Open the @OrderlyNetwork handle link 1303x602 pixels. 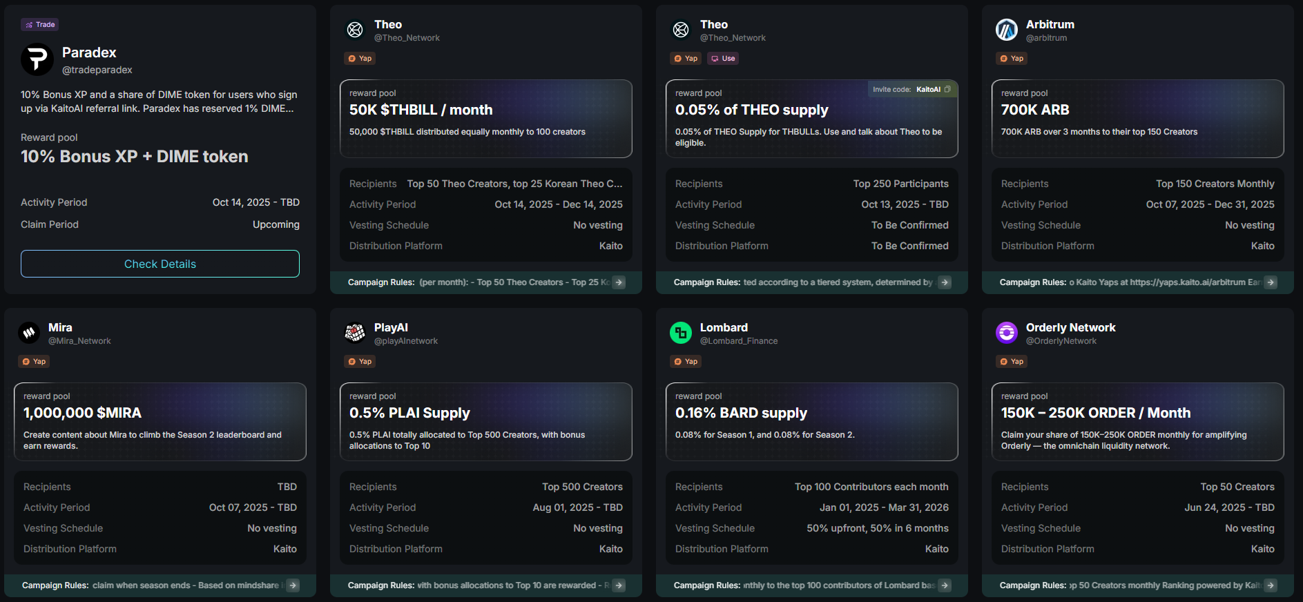pos(1061,341)
